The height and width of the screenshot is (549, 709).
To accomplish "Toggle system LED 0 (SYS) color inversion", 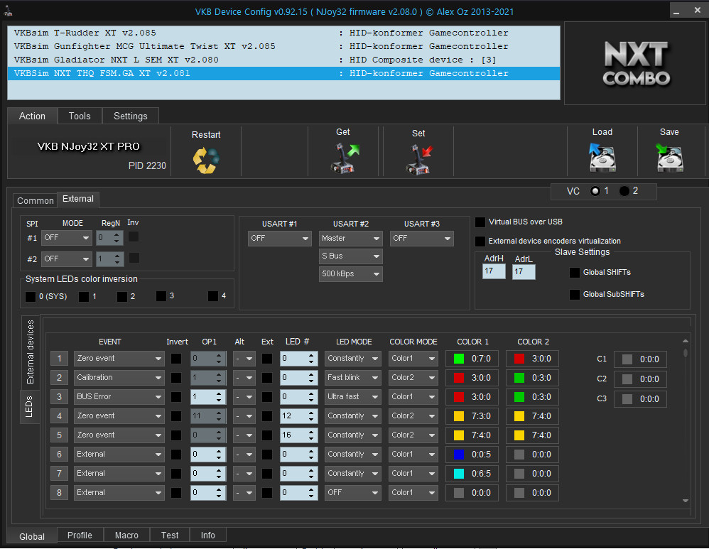I will tap(31, 297).
